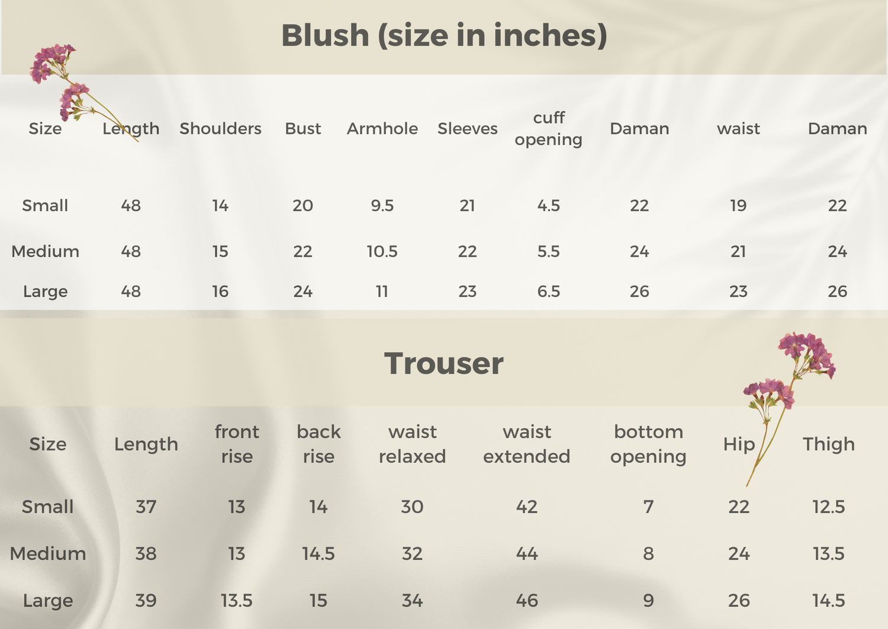Select the 'cuff opening' column header
The image size is (888, 629).
point(549,128)
